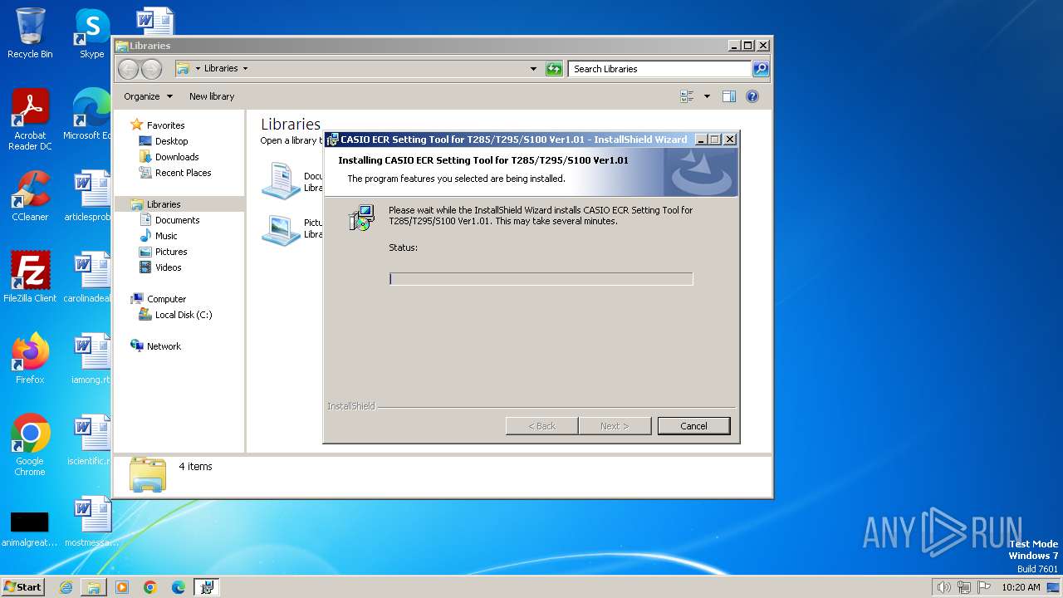This screenshot has height=598, width=1063.
Task: Click the Forward arrow in Libraries window
Action: (151, 69)
